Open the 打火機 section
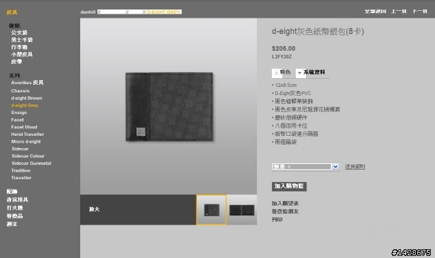Image resolution: width=435 pixels, height=258 pixels. 15,208
